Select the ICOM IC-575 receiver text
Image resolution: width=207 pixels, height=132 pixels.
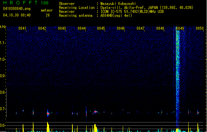pyautogui.click(x=132, y=12)
